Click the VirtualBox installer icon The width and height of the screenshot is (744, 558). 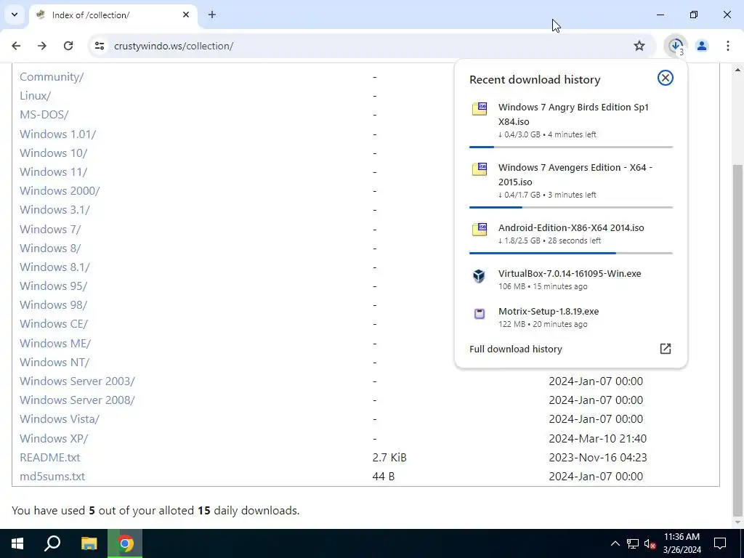(480, 275)
